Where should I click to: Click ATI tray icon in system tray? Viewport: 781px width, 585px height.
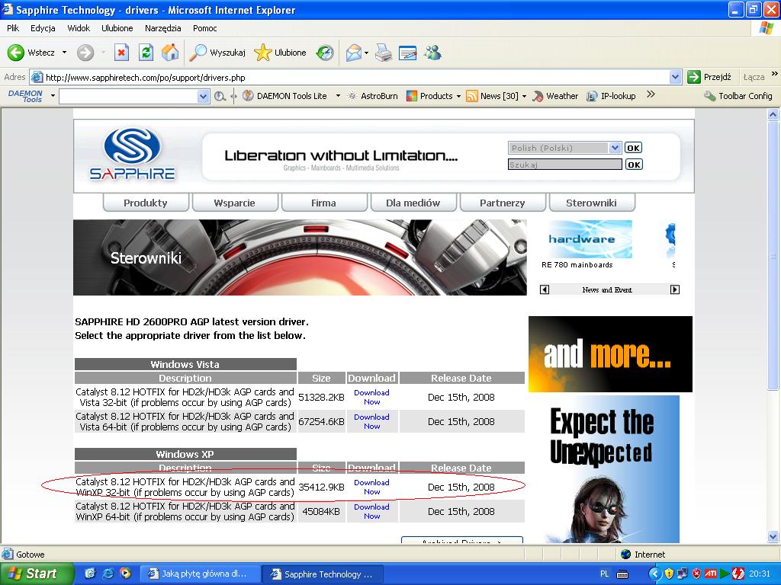coord(710,574)
